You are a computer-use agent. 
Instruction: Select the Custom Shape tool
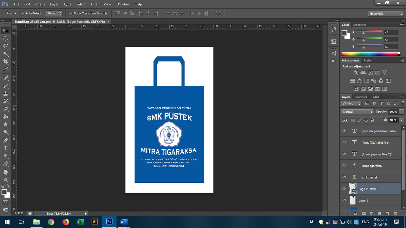click(x=6, y=164)
